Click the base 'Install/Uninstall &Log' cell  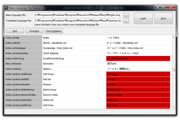coord(74,59)
